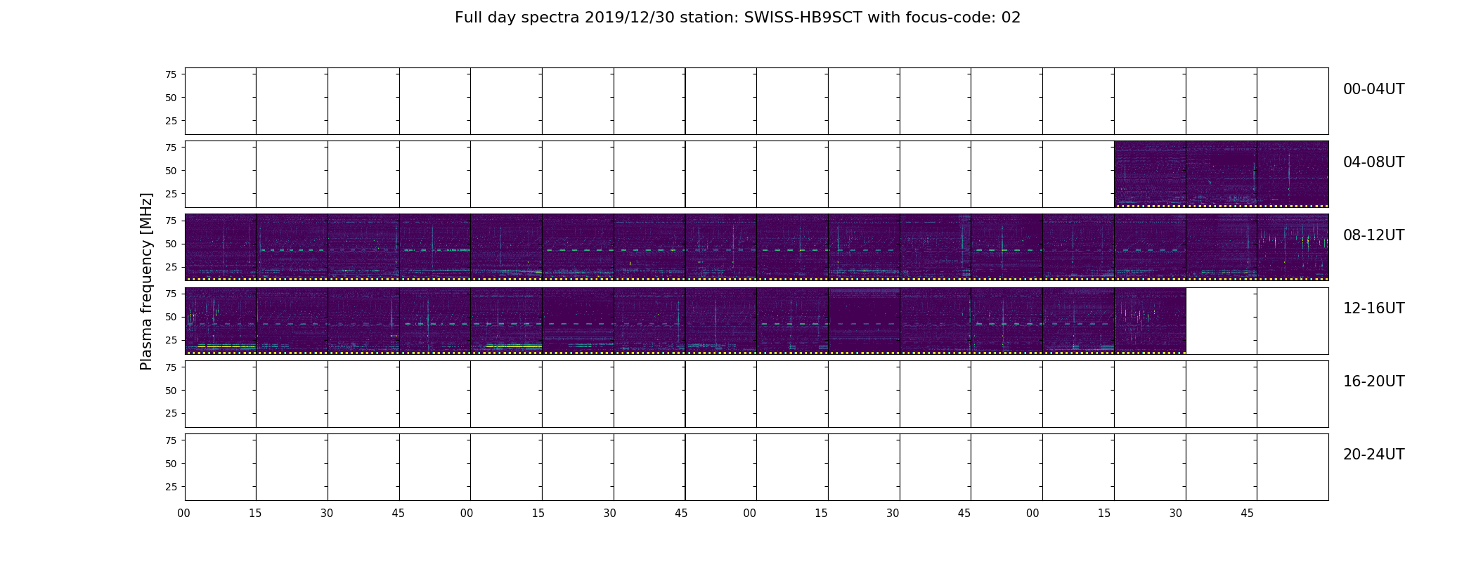The image size is (1476, 562).
Task: Open the first spectrogram in the 08-12UT row
Action: (221, 247)
